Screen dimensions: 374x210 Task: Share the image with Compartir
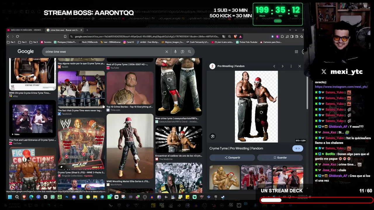(232, 157)
